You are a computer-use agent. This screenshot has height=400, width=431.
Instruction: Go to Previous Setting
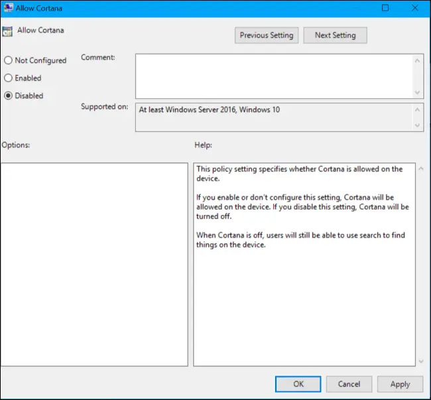[x=267, y=35]
